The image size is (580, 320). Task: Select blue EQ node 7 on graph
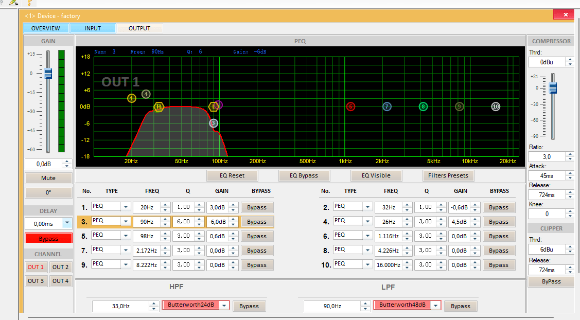pos(387,106)
